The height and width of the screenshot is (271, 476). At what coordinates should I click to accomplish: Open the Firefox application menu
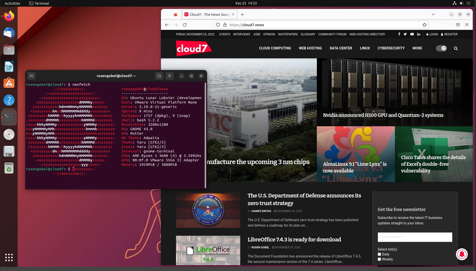(467, 25)
